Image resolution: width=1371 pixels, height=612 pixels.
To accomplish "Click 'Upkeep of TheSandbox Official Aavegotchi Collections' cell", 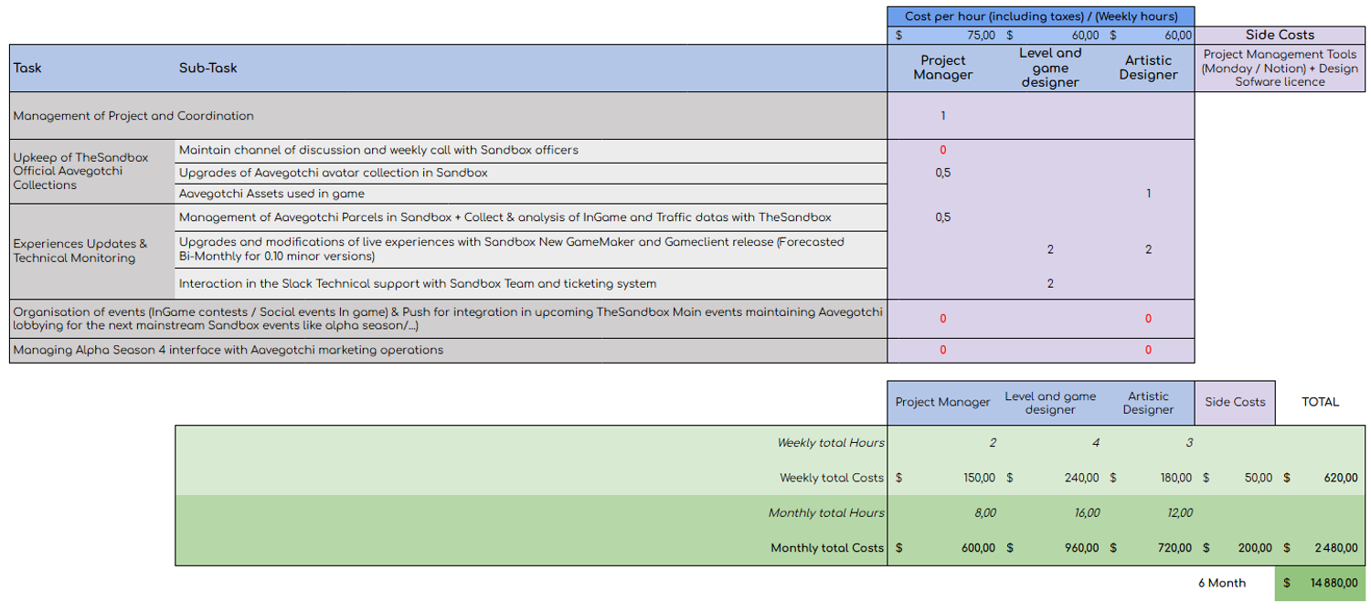I will (x=91, y=171).
